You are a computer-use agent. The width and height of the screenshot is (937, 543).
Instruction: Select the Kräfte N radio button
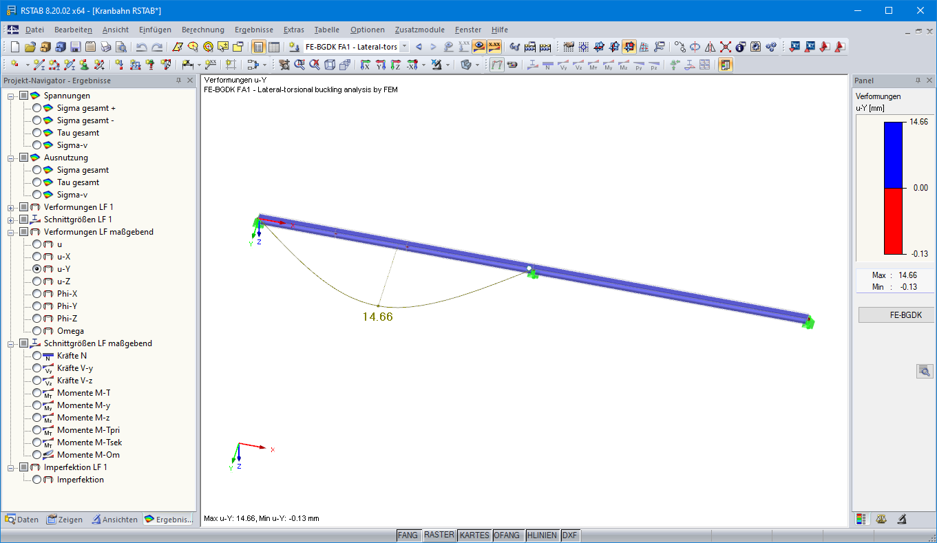tap(37, 356)
